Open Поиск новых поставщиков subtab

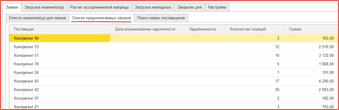click(161, 18)
